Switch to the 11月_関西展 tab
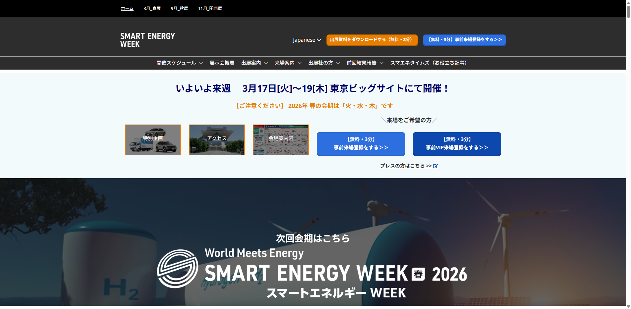631x309 pixels. click(x=210, y=9)
